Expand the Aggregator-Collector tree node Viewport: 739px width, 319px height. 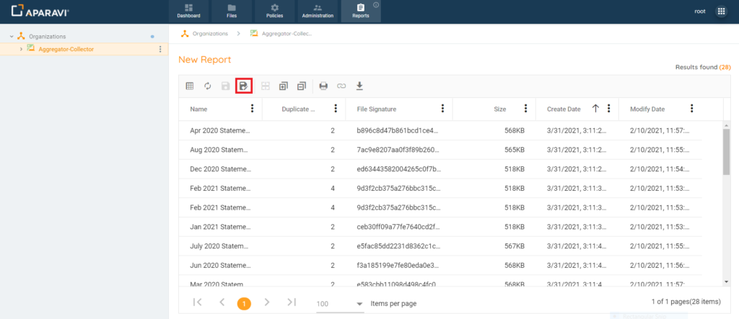point(21,49)
